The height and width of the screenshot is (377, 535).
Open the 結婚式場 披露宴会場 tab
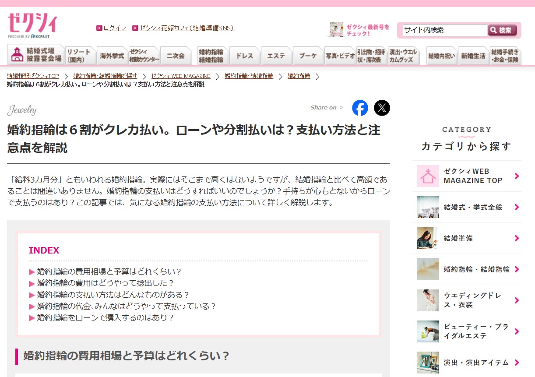pyautogui.click(x=36, y=55)
